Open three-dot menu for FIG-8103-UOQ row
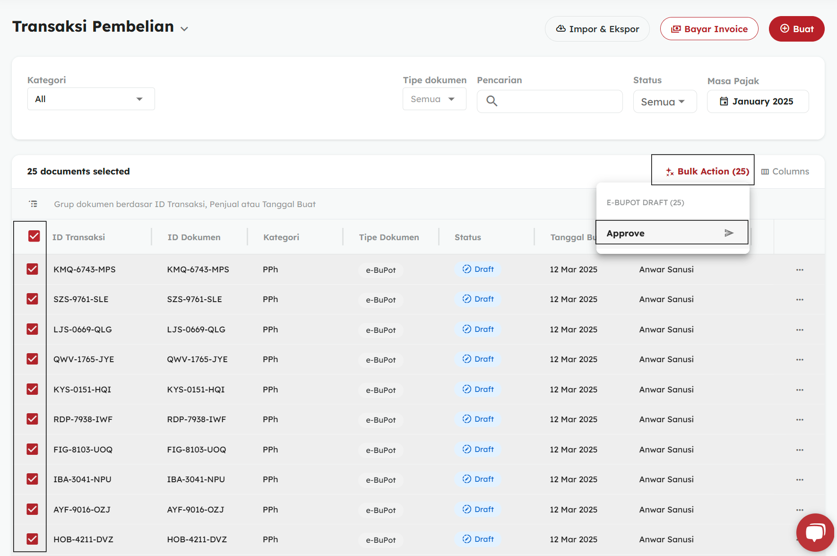The height and width of the screenshot is (556, 837). click(x=799, y=450)
